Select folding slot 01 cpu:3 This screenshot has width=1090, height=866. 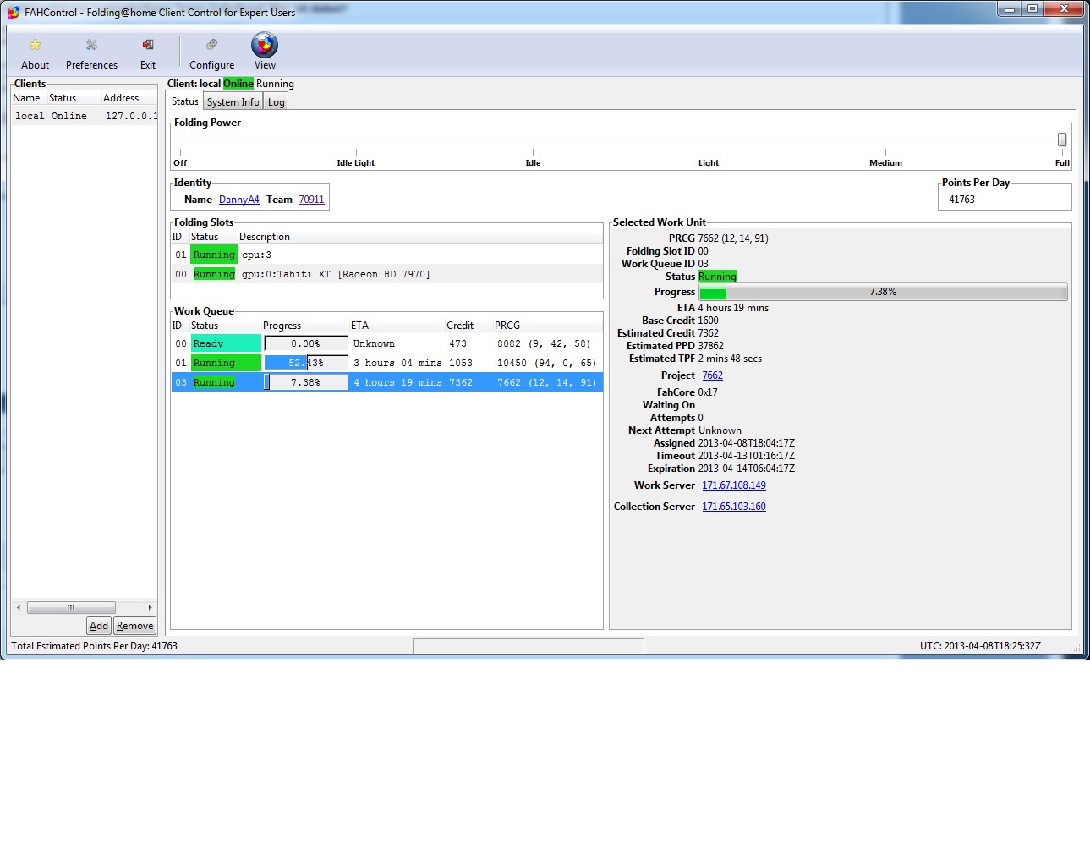point(387,255)
